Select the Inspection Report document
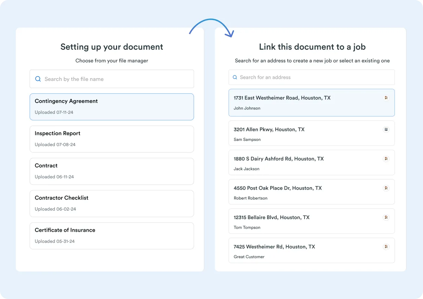The width and height of the screenshot is (423, 299). coord(112,139)
